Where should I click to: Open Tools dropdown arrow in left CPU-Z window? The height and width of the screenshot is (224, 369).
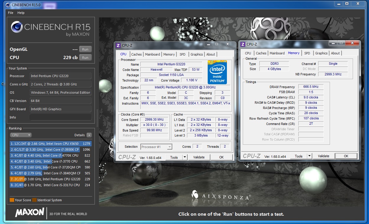click(185, 157)
